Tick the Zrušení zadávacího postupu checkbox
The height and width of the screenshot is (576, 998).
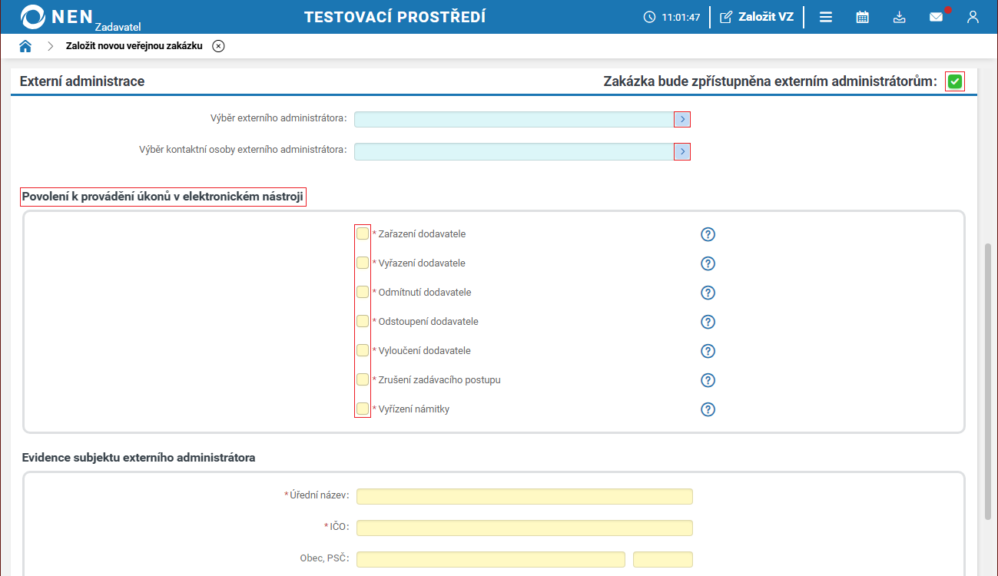coord(363,380)
